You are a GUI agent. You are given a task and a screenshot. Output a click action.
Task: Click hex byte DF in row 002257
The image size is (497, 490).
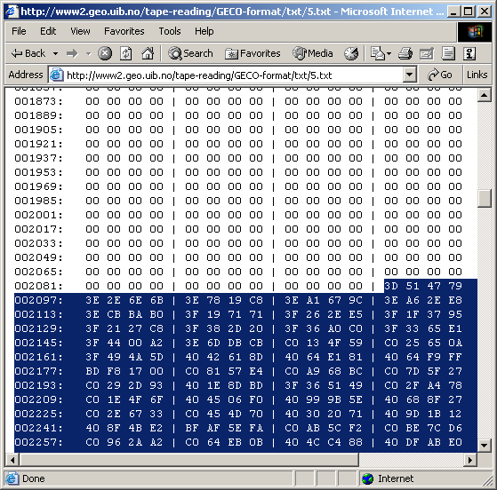(413, 442)
